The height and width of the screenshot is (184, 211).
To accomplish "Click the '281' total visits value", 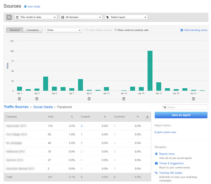I will click(x=50, y=177).
